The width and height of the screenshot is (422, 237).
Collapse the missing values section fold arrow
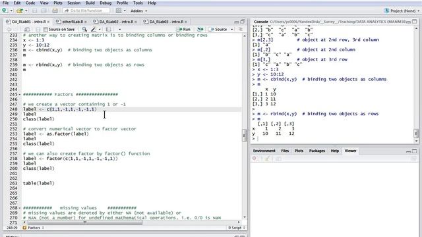point(20,208)
